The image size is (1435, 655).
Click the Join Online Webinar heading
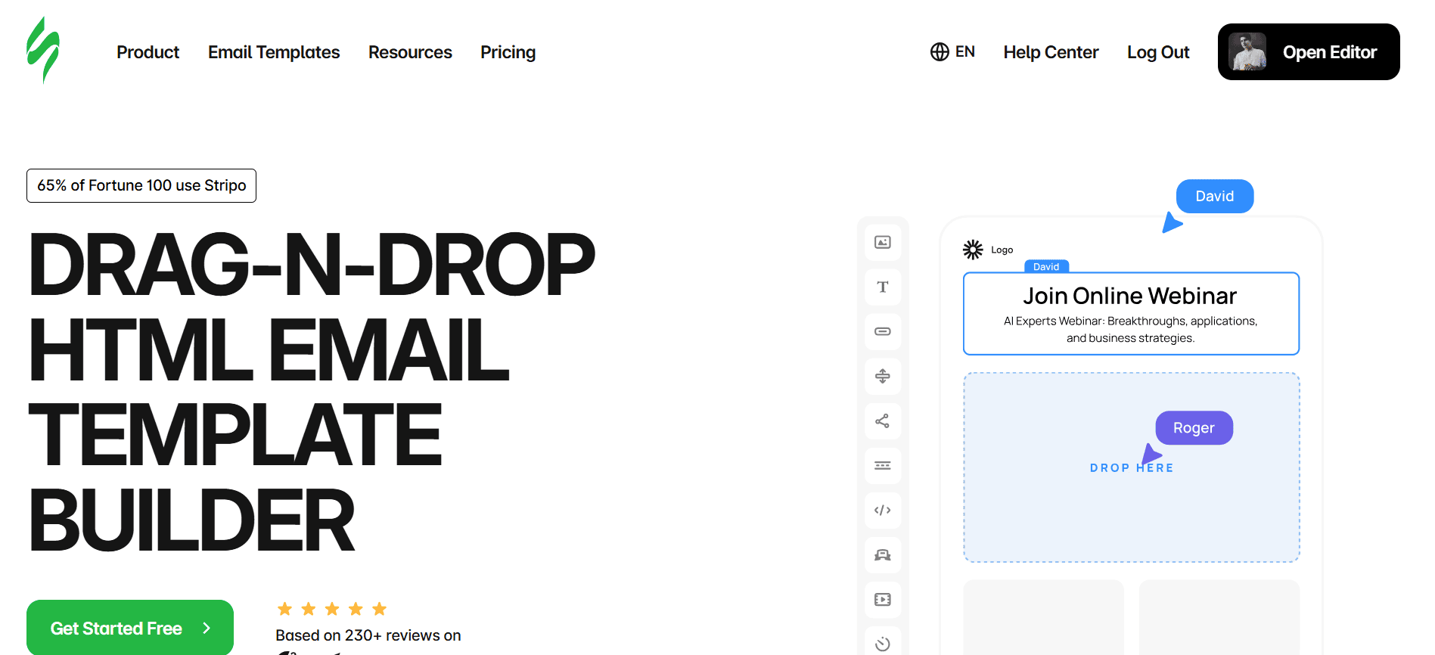click(1130, 296)
